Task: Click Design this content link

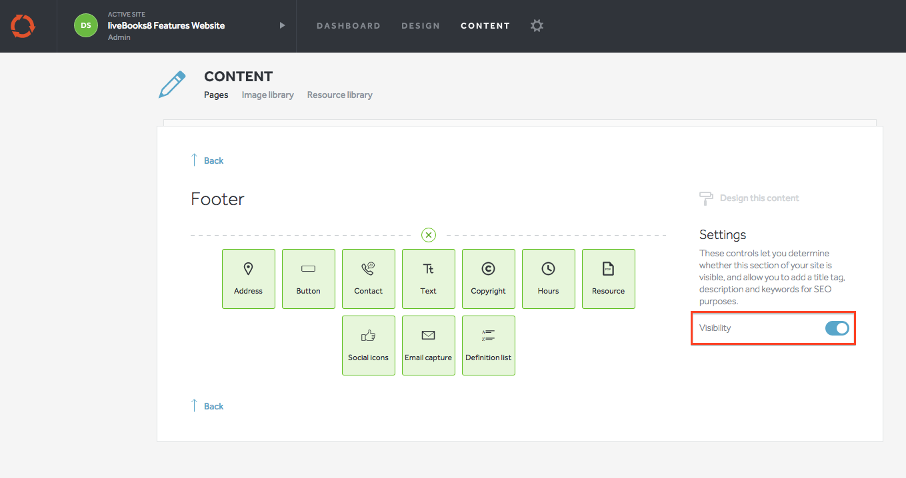Action: 759,198
